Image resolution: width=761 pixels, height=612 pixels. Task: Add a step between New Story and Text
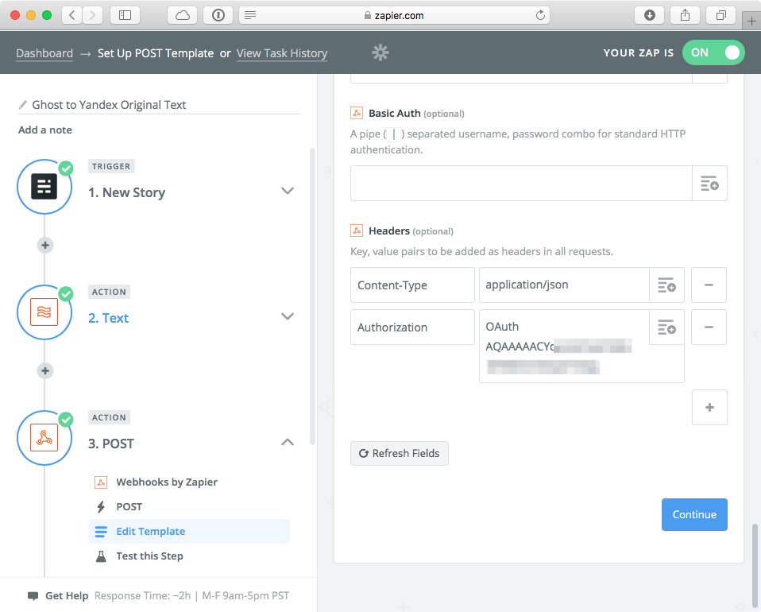44,245
